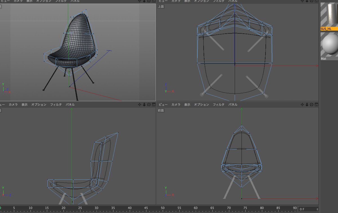Screen dimensions: 338x213
Task: Open オプション menu in the bottom-left side viewport
Action: 39,105
